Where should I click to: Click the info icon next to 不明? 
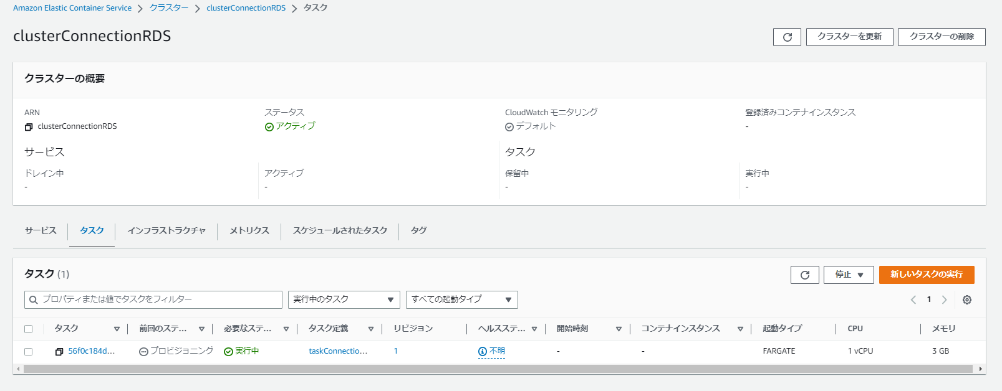(x=482, y=352)
